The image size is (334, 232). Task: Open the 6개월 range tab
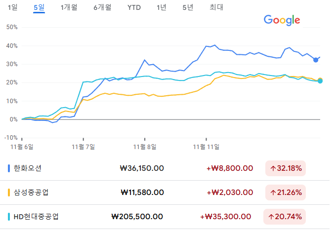[x=102, y=7]
